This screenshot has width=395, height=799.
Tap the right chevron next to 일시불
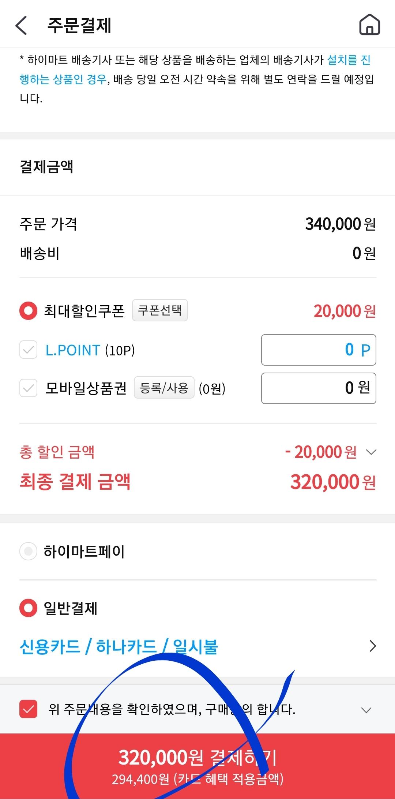point(372,646)
